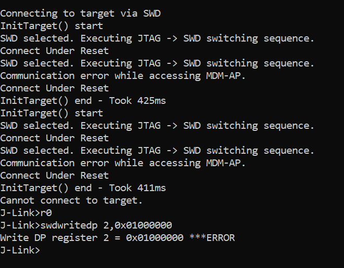Image resolution: width=344 pixels, height=268 pixels.
Task: Click the first "InitTarget() start" line
Action: pyautogui.click(x=52, y=26)
